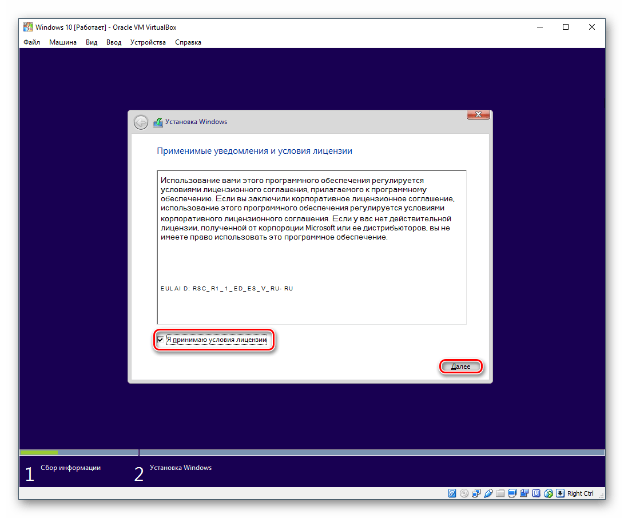This screenshot has height=518, width=624.
Task: Close the Windows Setup dialog
Action: [478, 114]
